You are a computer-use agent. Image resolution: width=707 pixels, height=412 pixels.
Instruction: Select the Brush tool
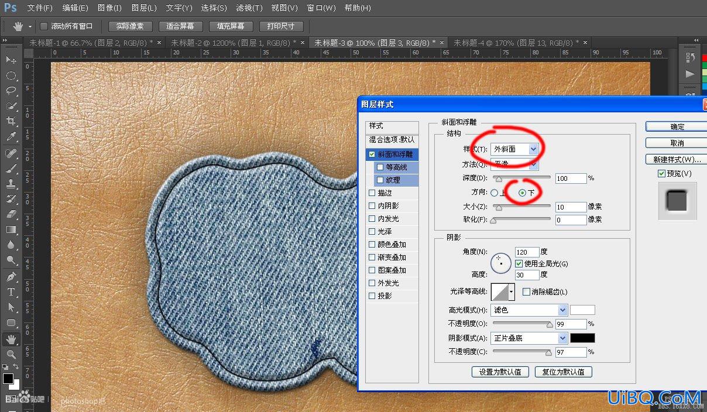point(11,169)
